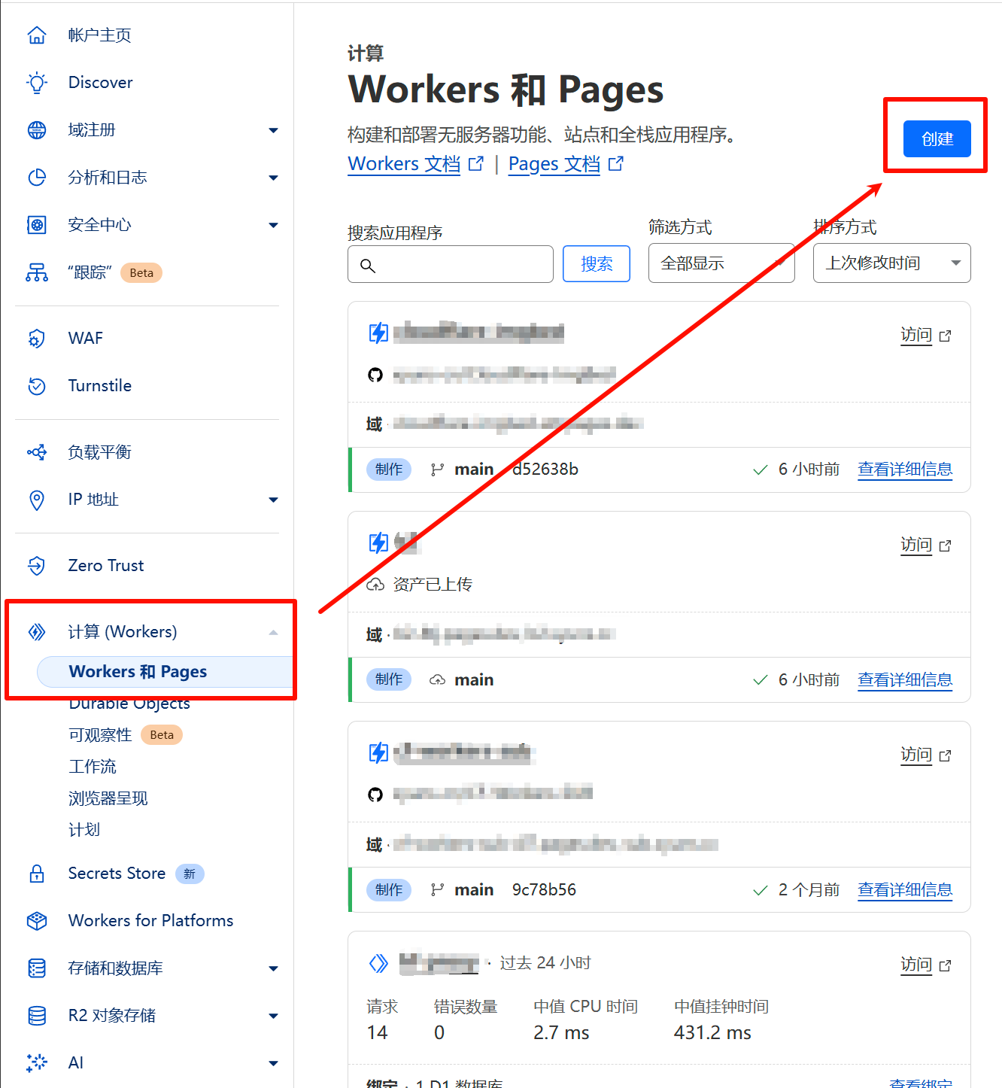Click the Pages icon of 9c78b56 project
The image size is (1002, 1088).
pos(378,752)
